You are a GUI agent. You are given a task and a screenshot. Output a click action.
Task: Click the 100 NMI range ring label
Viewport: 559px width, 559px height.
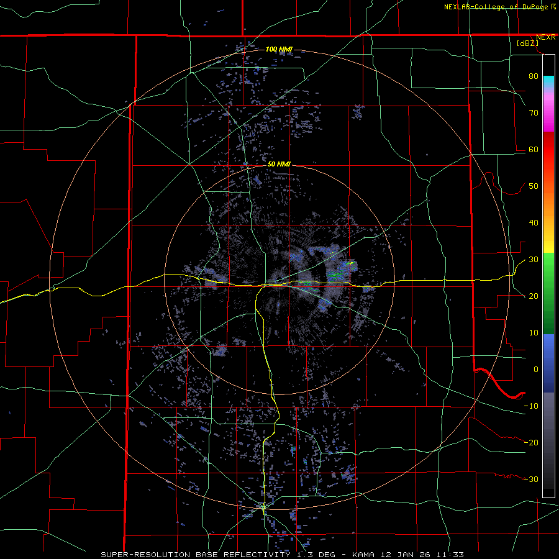279,49
